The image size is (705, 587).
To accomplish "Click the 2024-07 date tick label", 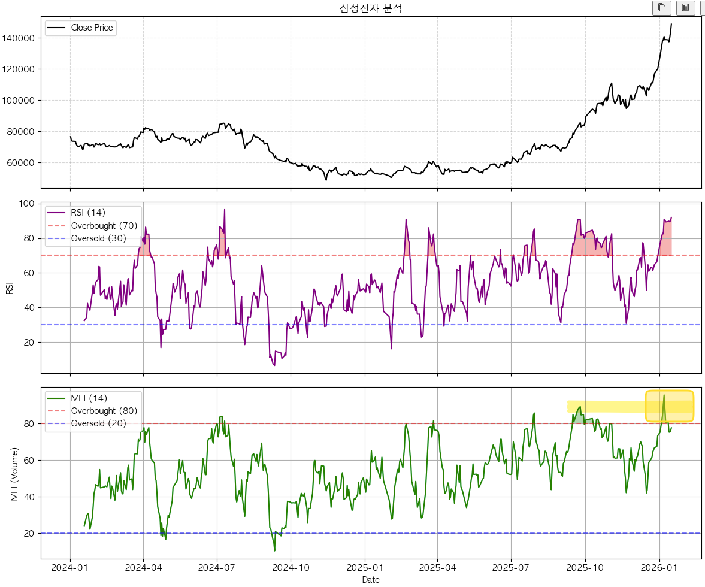I will [217, 568].
